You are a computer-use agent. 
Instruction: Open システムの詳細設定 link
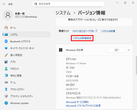tap(82, 38)
